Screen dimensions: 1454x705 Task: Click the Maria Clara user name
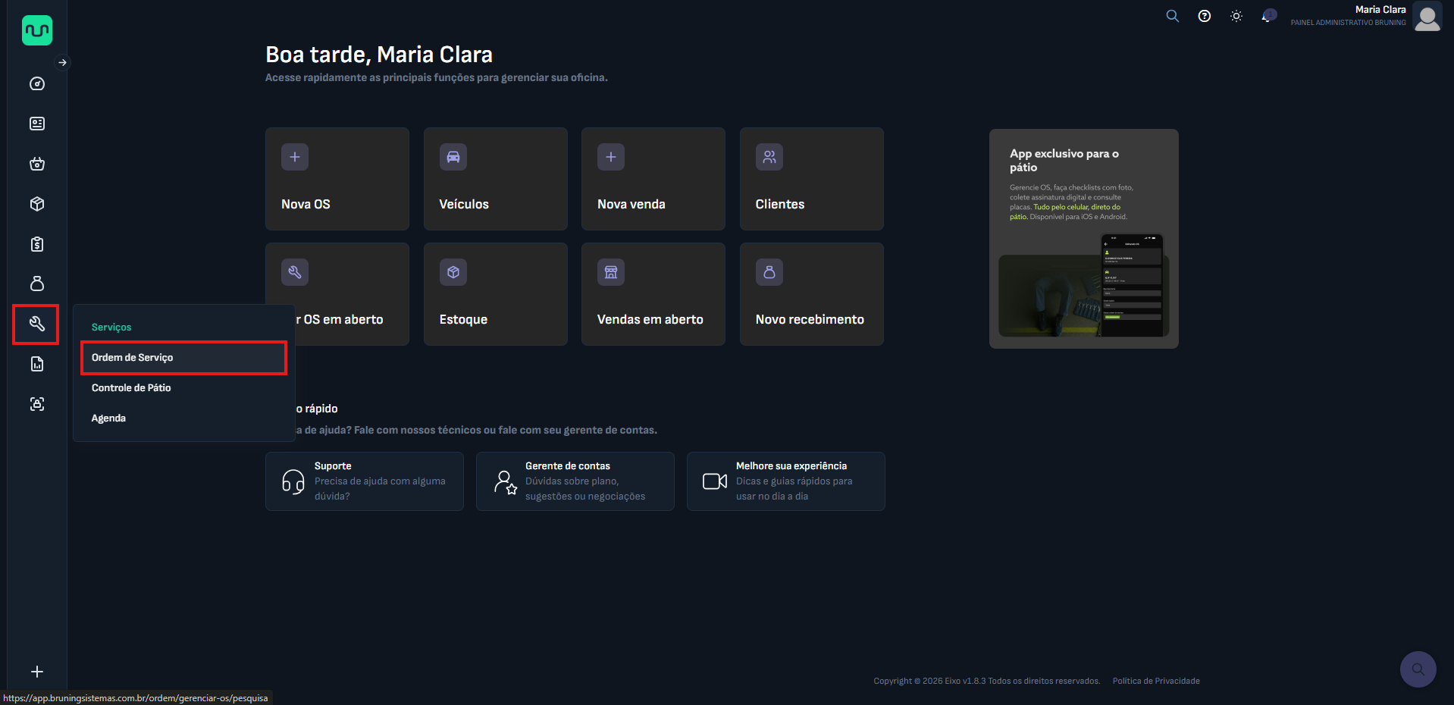1380,10
